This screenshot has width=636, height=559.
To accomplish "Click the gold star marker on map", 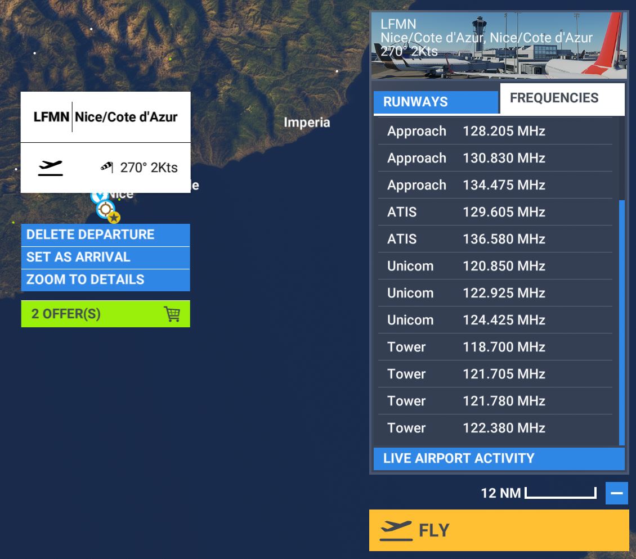I will 114,218.
